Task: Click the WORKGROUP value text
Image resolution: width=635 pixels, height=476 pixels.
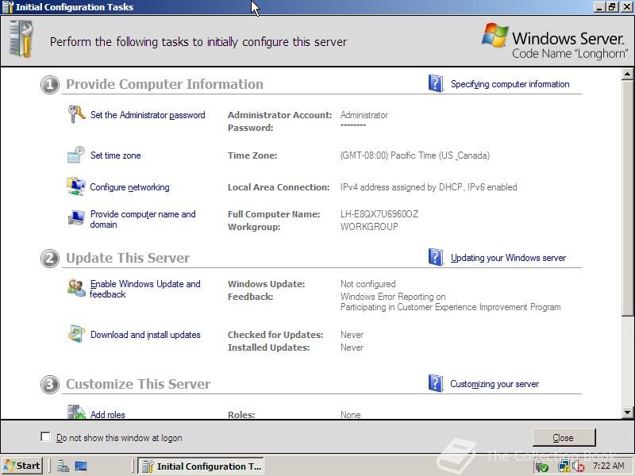Action: (369, 227)
